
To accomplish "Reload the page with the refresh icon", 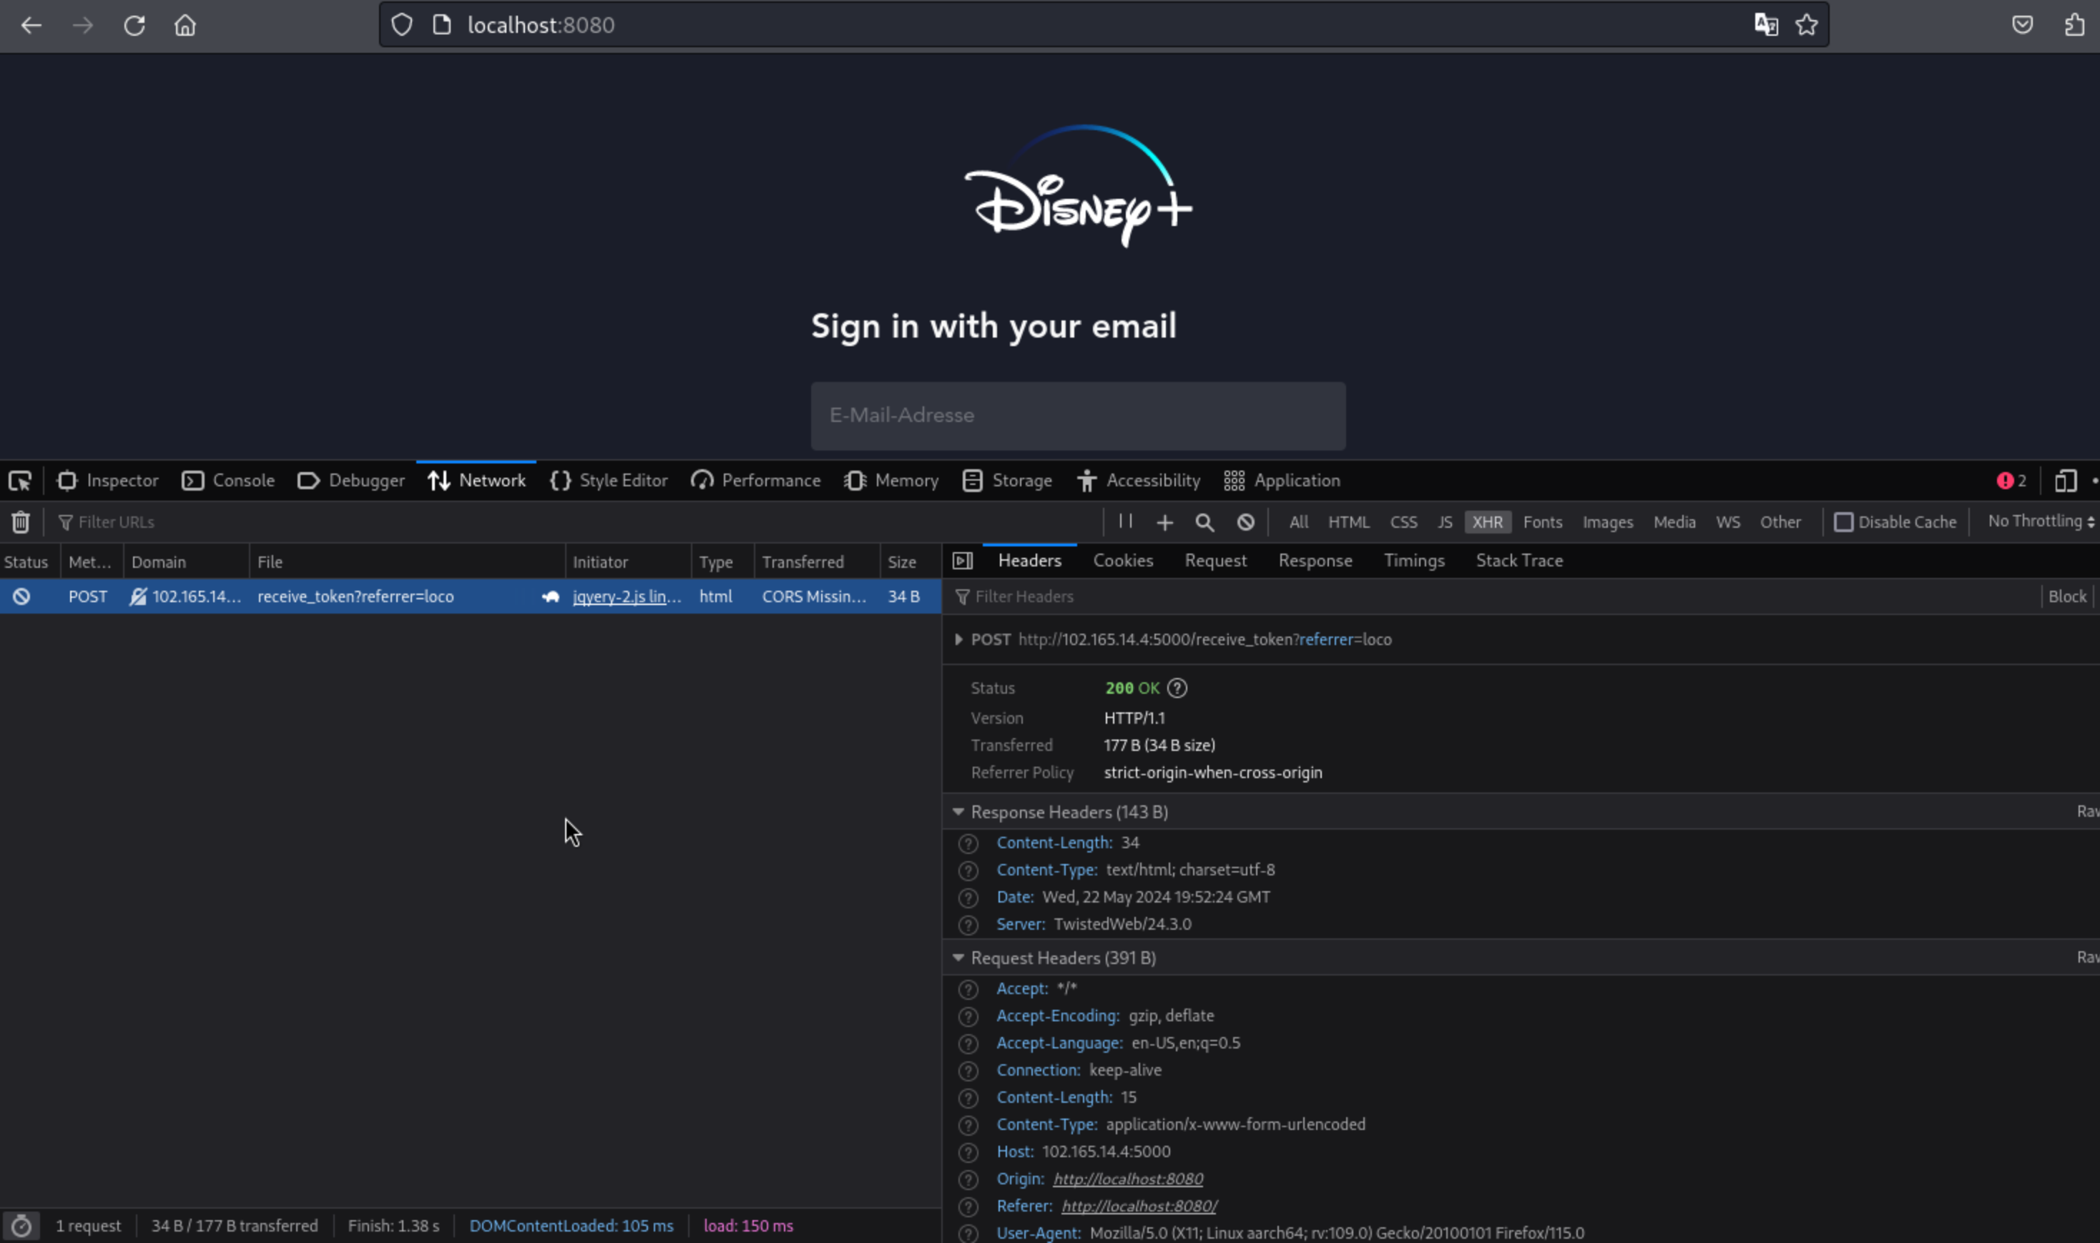I will point(134,25).
